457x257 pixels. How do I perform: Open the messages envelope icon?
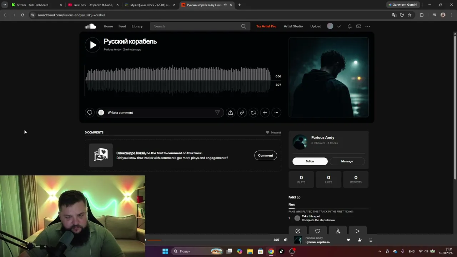click(x=359, y=26)
